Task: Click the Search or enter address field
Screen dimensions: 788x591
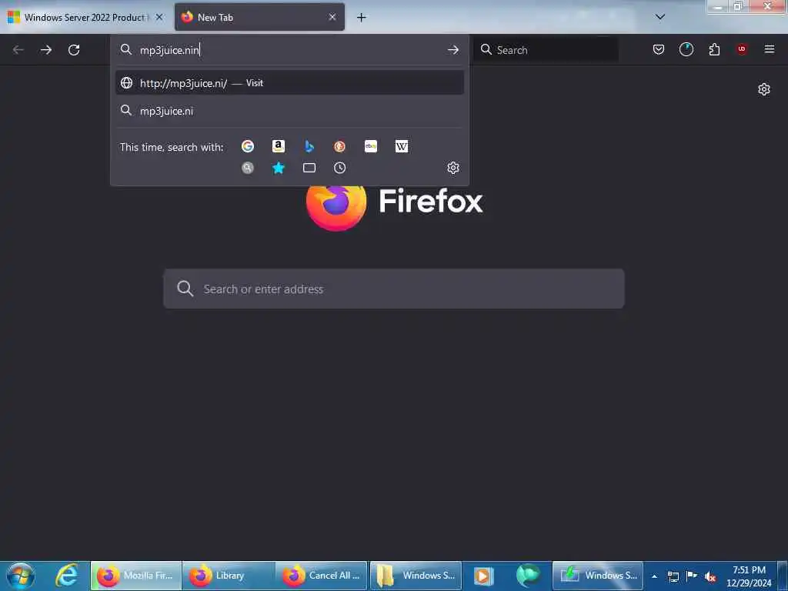Action: tap(394, 289)
